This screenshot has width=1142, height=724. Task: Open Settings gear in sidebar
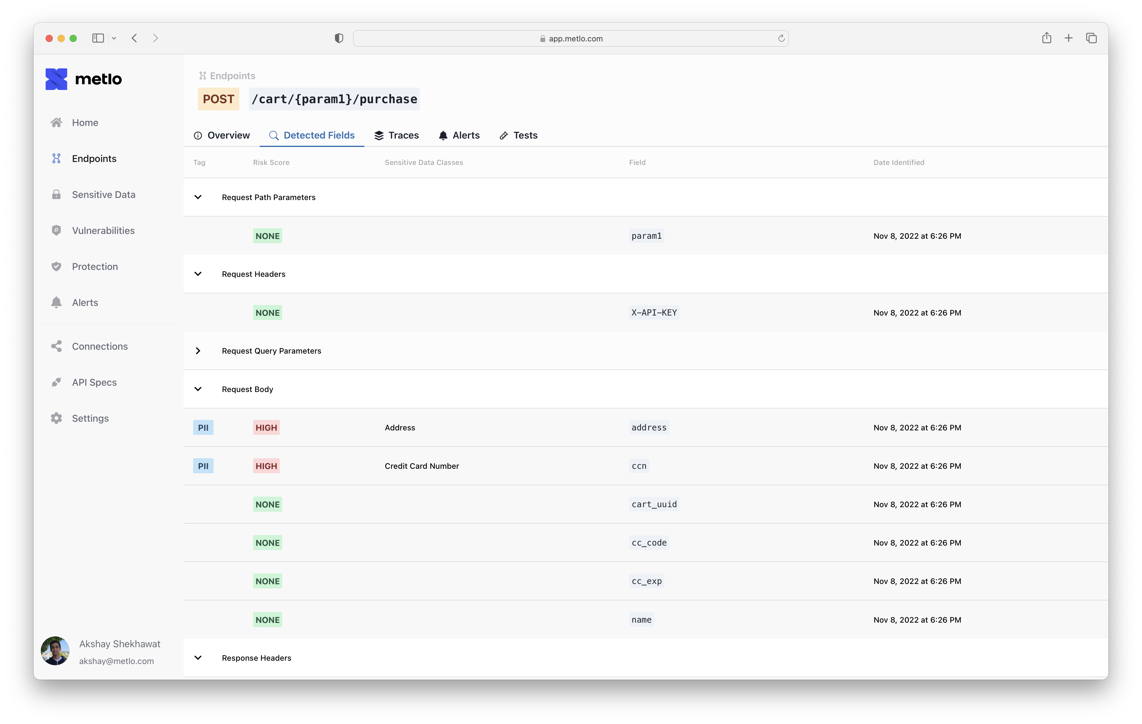(90, 418)
